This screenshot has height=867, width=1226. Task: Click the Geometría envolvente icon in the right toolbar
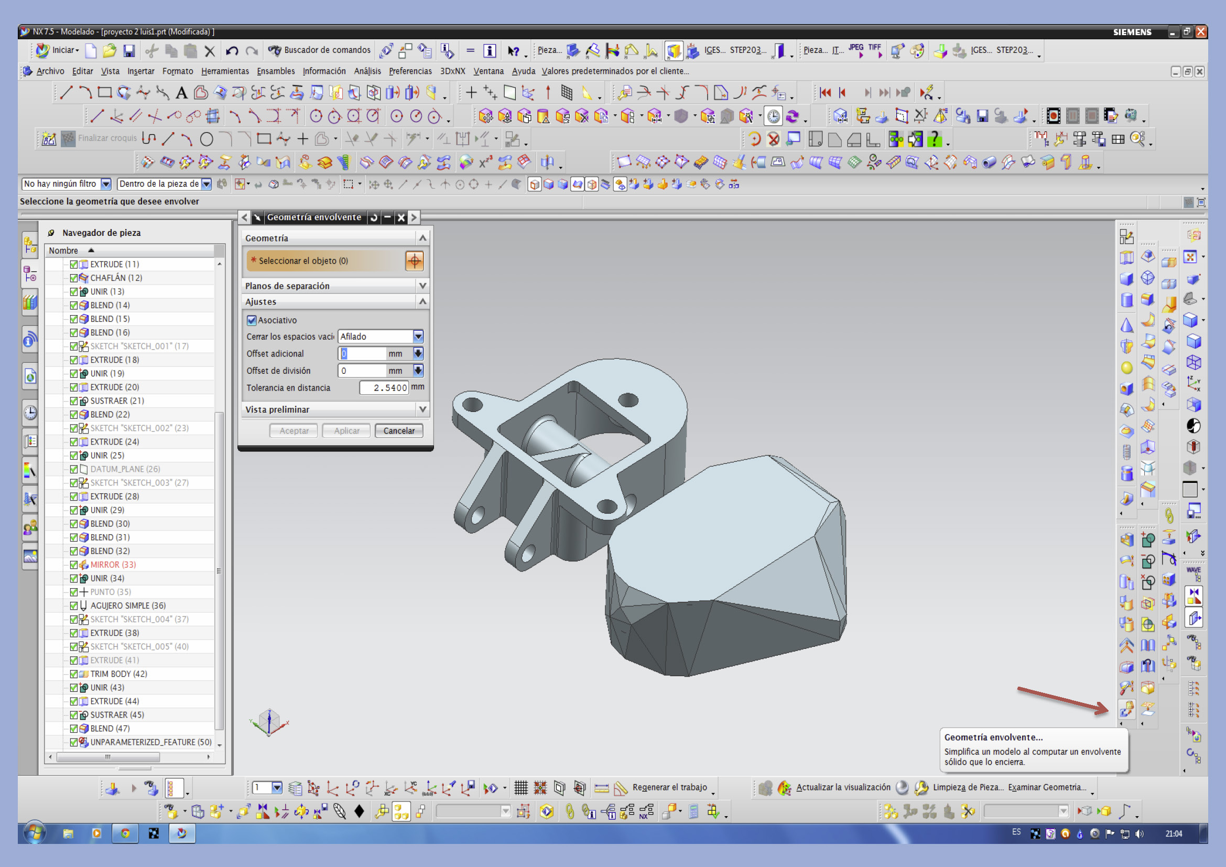[1127, 709]
